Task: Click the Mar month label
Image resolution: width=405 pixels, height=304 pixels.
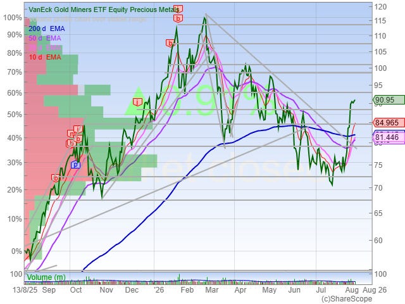Action: 212,290
